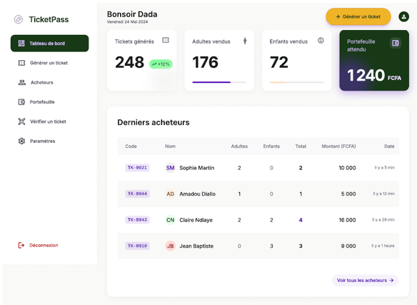Select the SM avatar of Sophie Martin
This screenshot has height=305, width=417.
point(170,168)
